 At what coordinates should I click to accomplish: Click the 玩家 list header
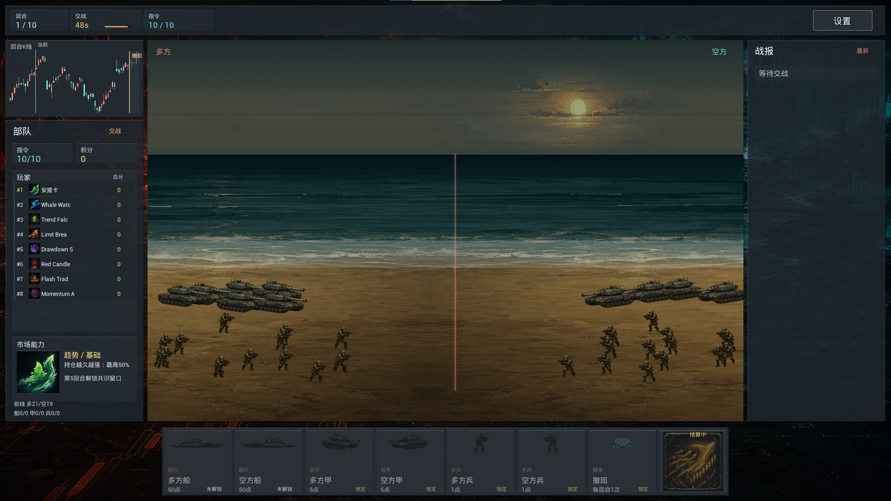tap(24, 177)
